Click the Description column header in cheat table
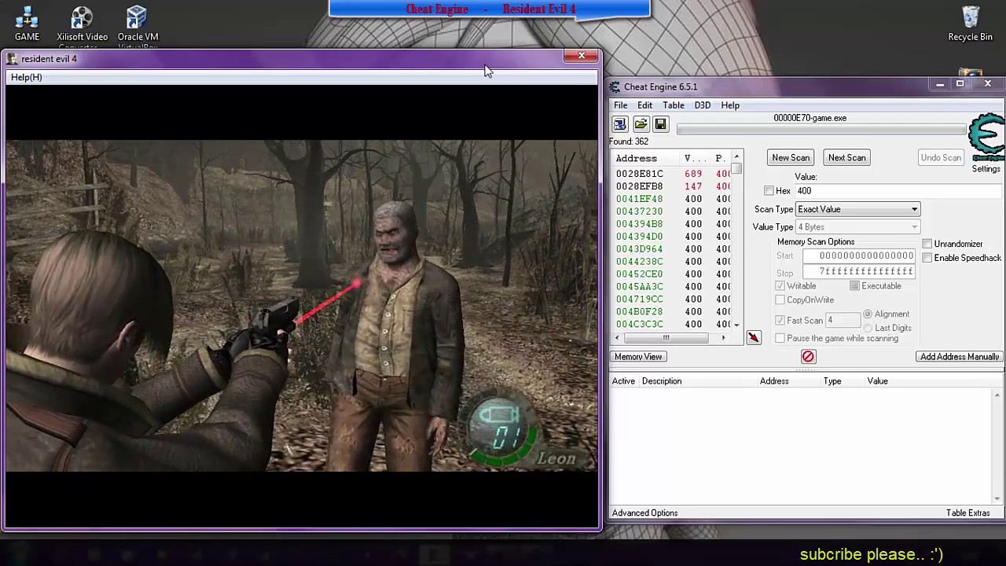 tap(662, 381)
